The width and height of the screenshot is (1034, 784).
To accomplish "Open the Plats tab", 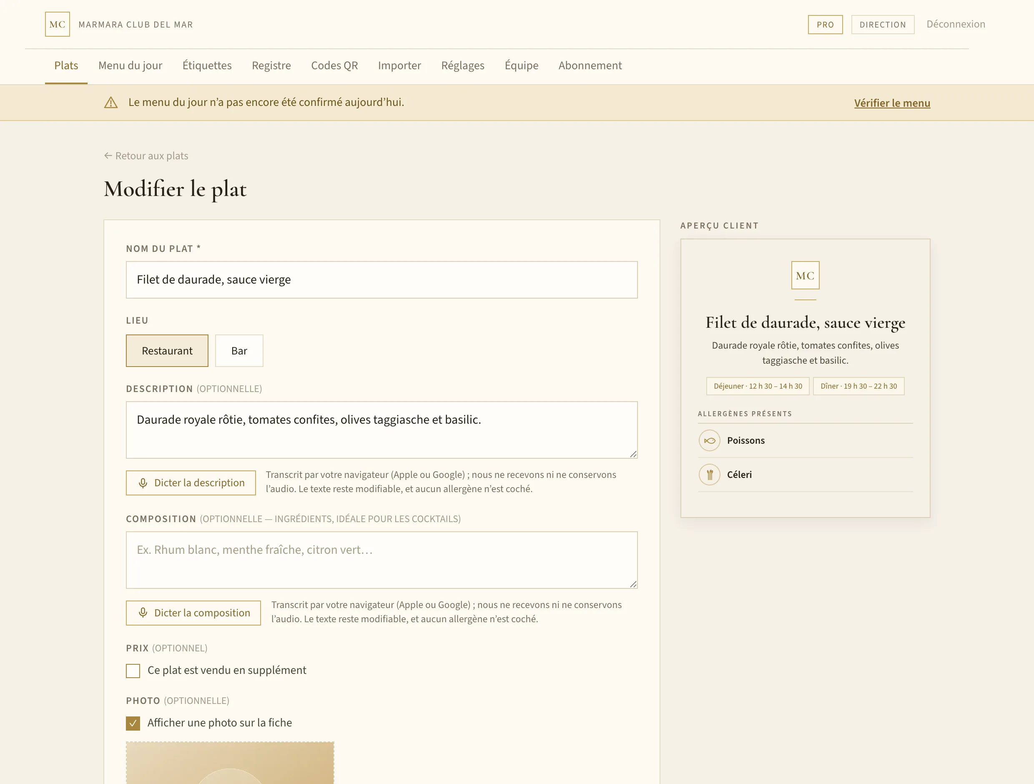I will click(x=66, y=65).
